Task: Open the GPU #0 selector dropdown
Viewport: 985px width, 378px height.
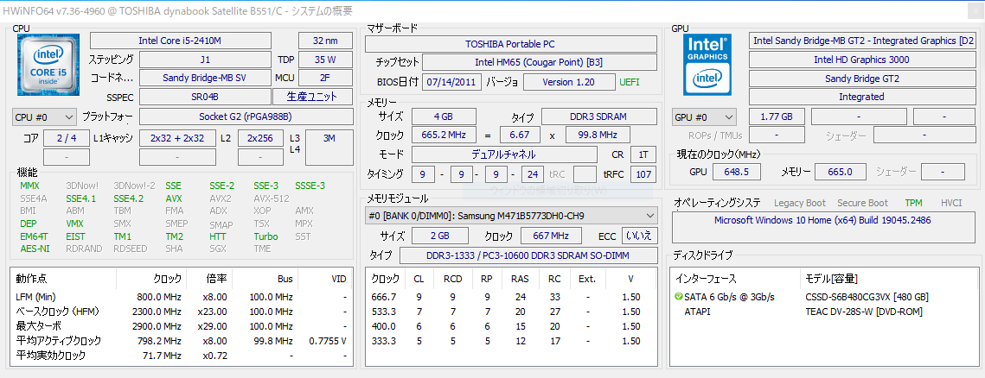Action: click(704, 117)
